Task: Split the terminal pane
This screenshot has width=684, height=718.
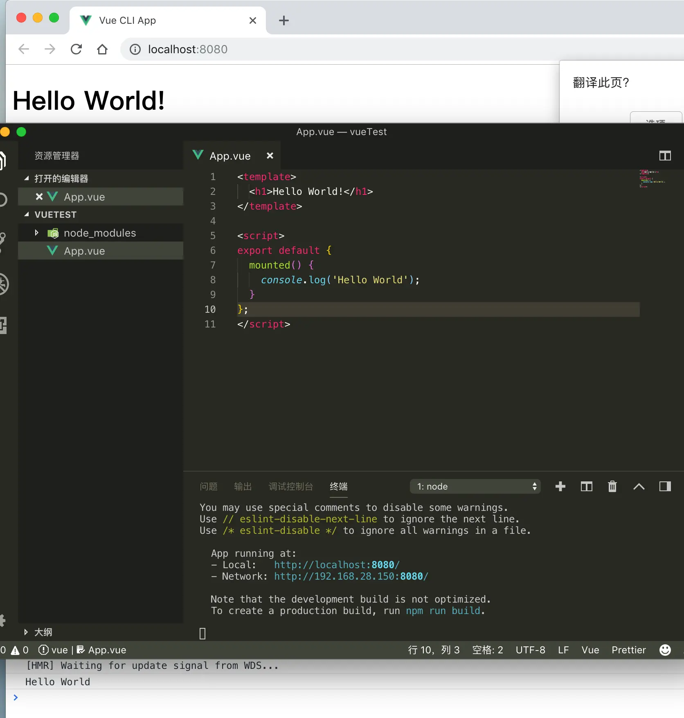Action: (586, 486)
